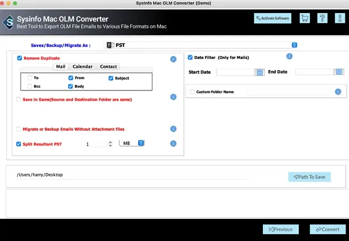The width and height of the screenshot is (349, 241).
Task: Click the Start Date input field
Action: tap(236, 72)
